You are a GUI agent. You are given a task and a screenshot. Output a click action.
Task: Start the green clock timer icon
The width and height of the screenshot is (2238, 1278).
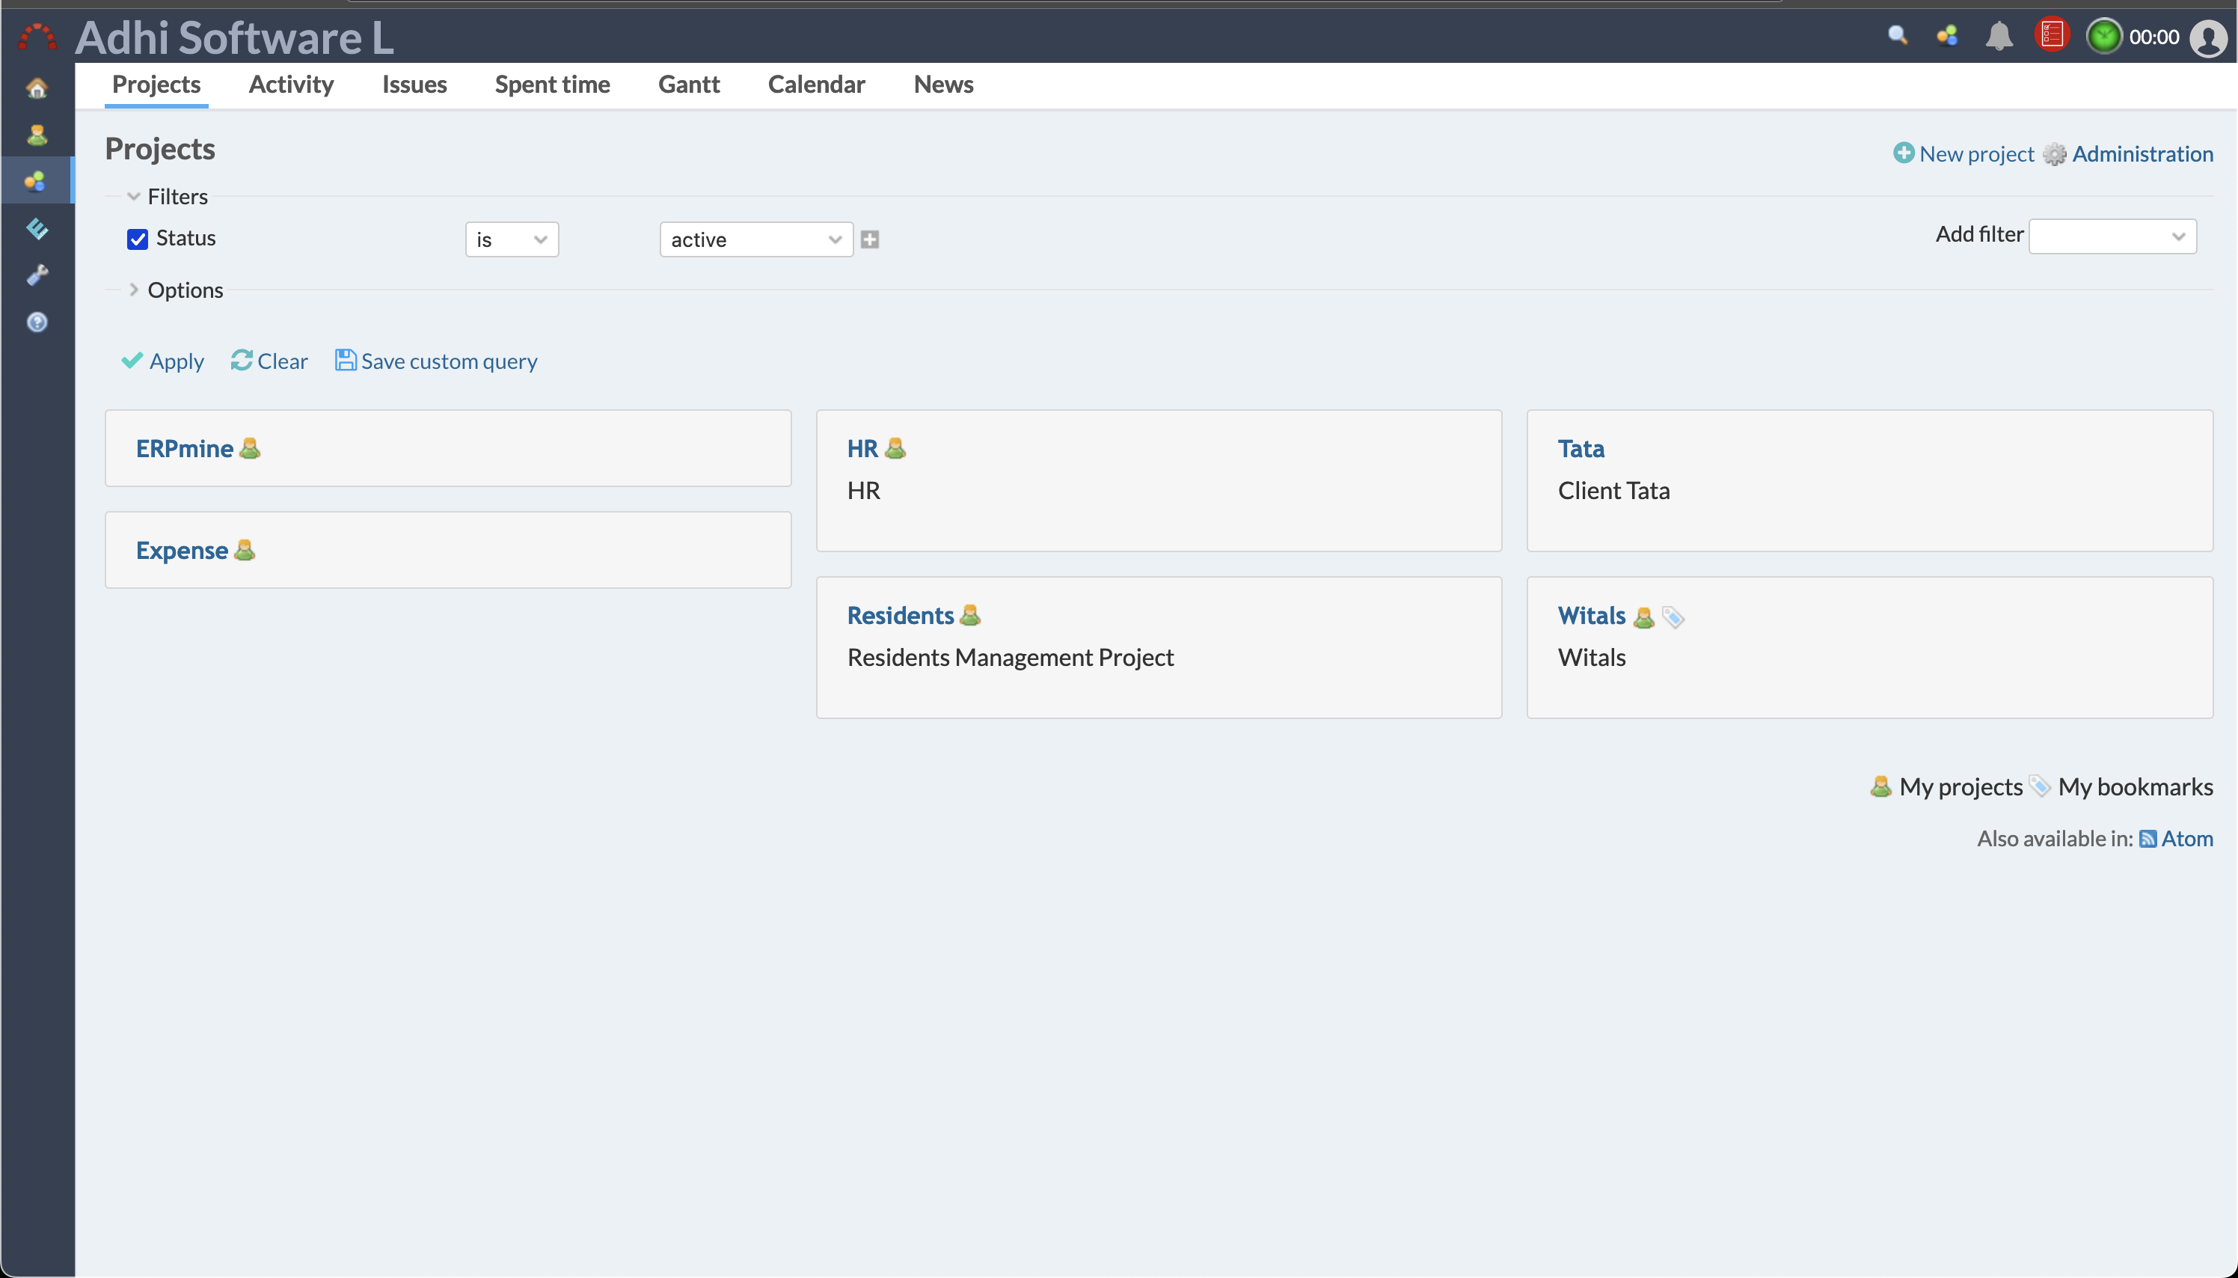point(2104,37)
